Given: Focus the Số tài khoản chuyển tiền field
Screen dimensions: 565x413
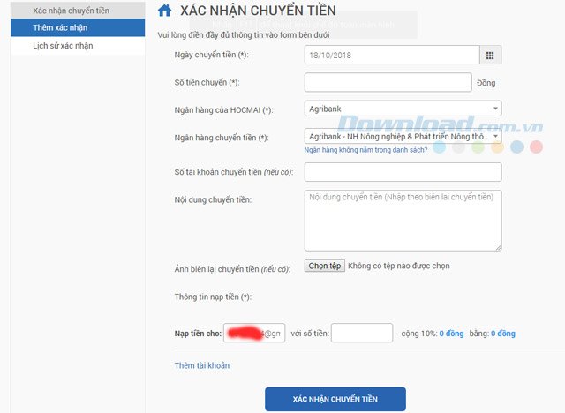Looking at the screenshot, I should point(403,172).
